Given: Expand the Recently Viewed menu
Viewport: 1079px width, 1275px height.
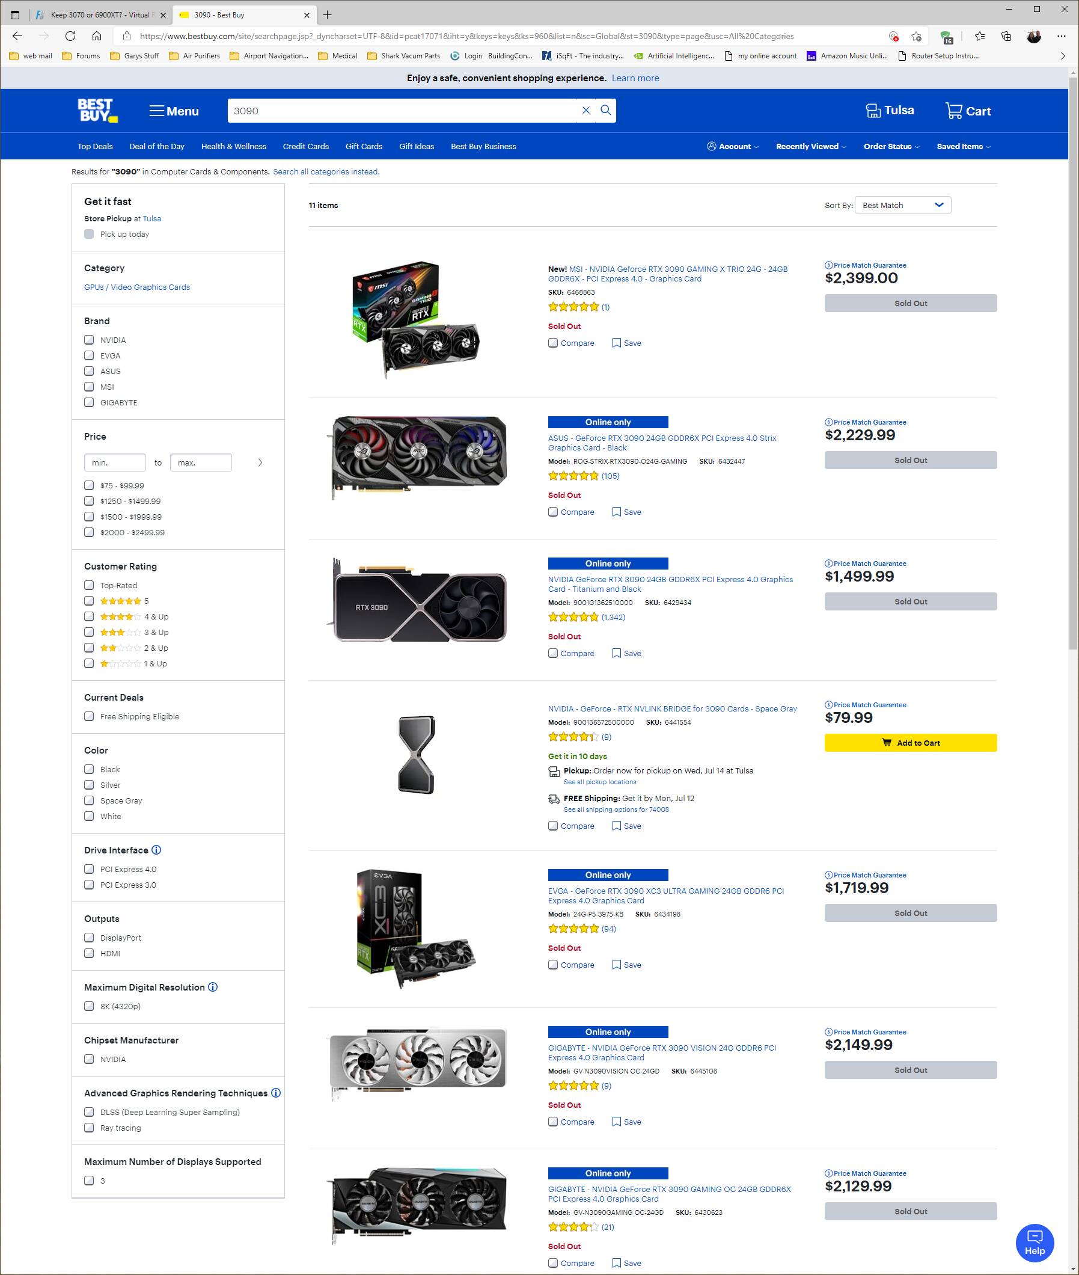Looking at the screenshot, I should [811, 146].
